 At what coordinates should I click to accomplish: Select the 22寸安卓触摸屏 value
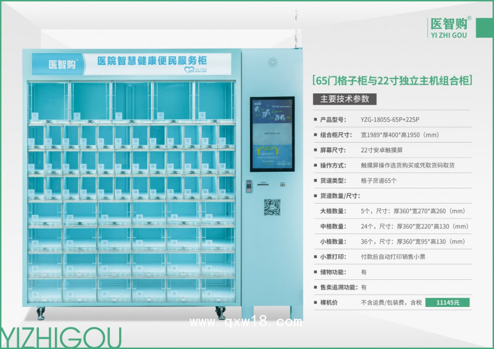[382, 150]
